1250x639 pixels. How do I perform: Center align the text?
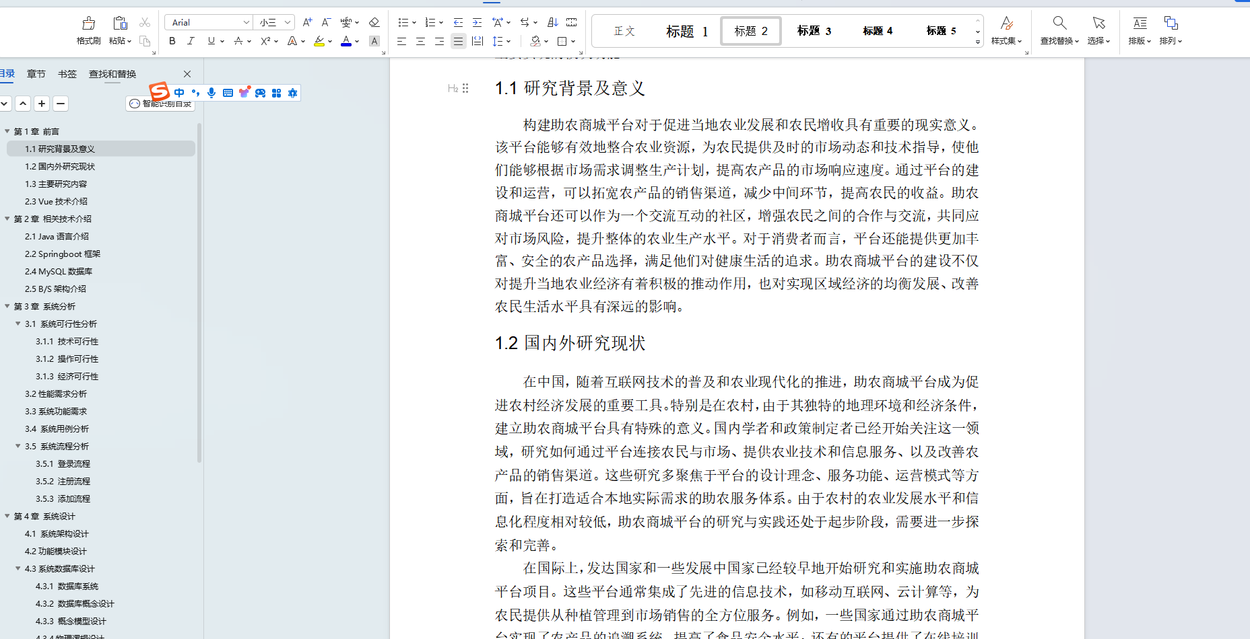(420, 41)
